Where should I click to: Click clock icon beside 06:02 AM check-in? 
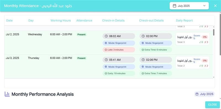106,36
